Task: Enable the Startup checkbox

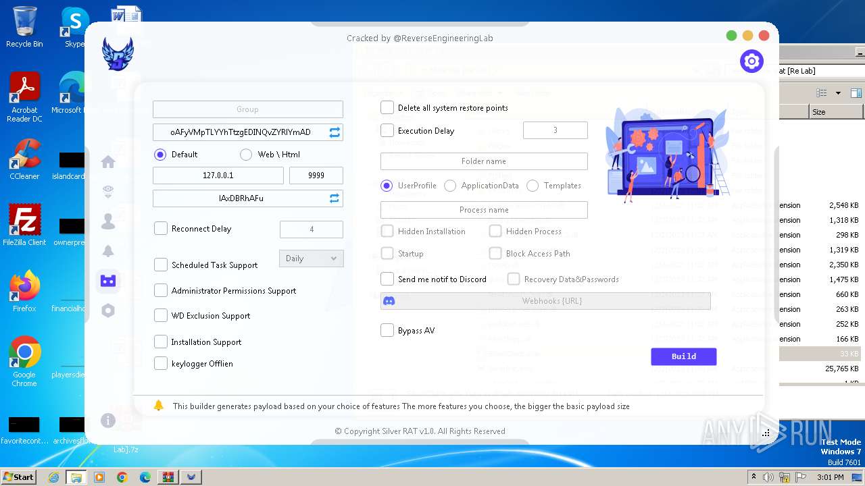Action: pos(387,254)
